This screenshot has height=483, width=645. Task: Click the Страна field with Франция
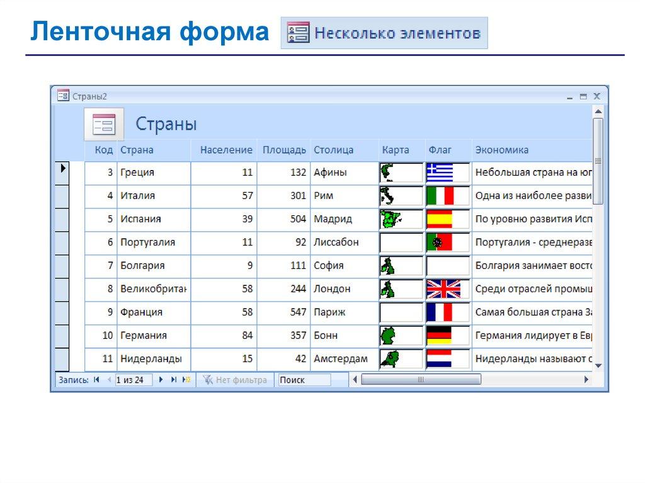(153, 312)
